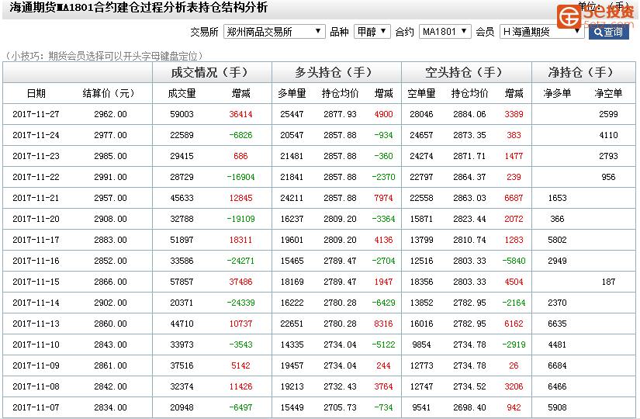Click short position value 28046
This screenshot has width=640, height=419.
[422, 114]
